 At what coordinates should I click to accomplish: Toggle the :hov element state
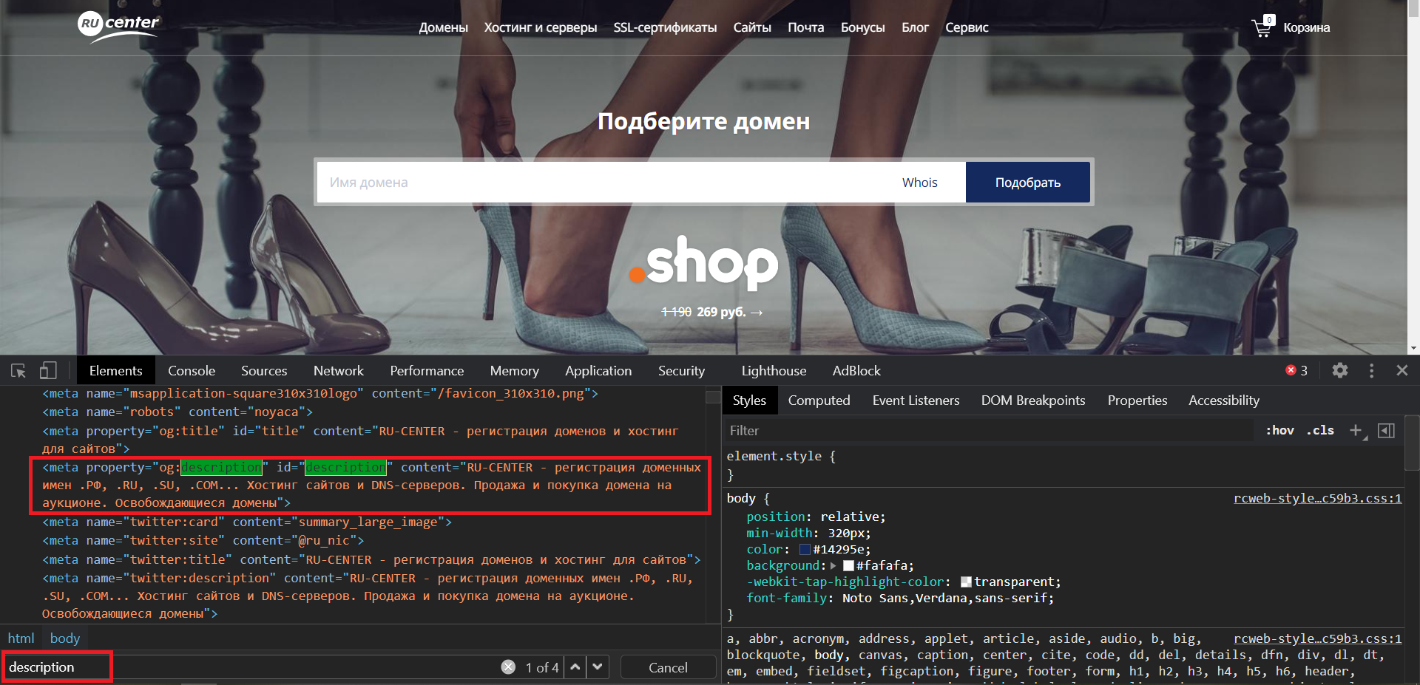(x=1279, y=430)
